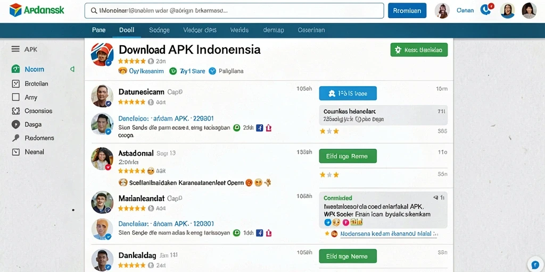545x272 pixels.
Task: Open the Pane tab
Action: [x=98, y=30]
